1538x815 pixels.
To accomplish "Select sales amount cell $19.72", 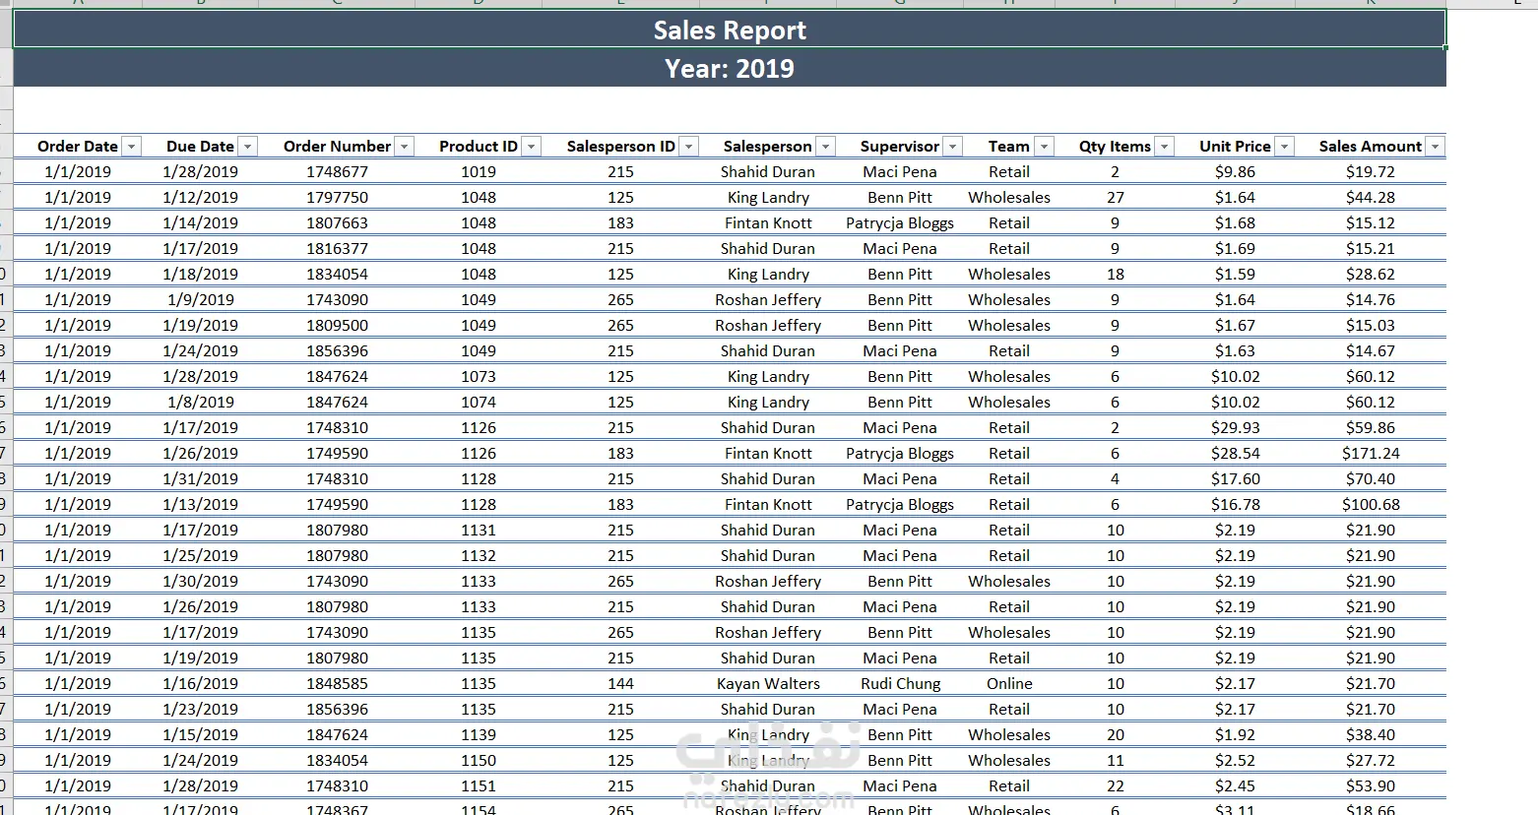I will (1371, 171).
